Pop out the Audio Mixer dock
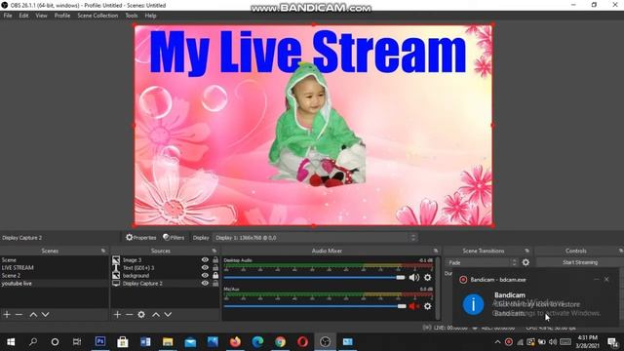 (436, 251)
